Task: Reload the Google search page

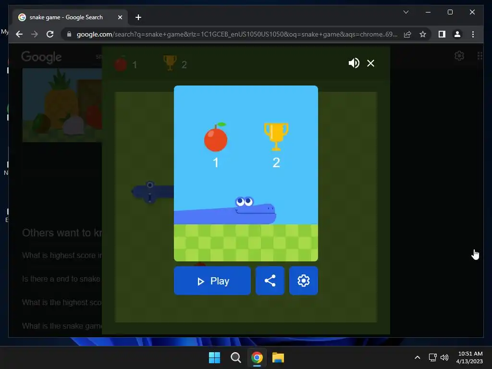Action: pos(50,34)
